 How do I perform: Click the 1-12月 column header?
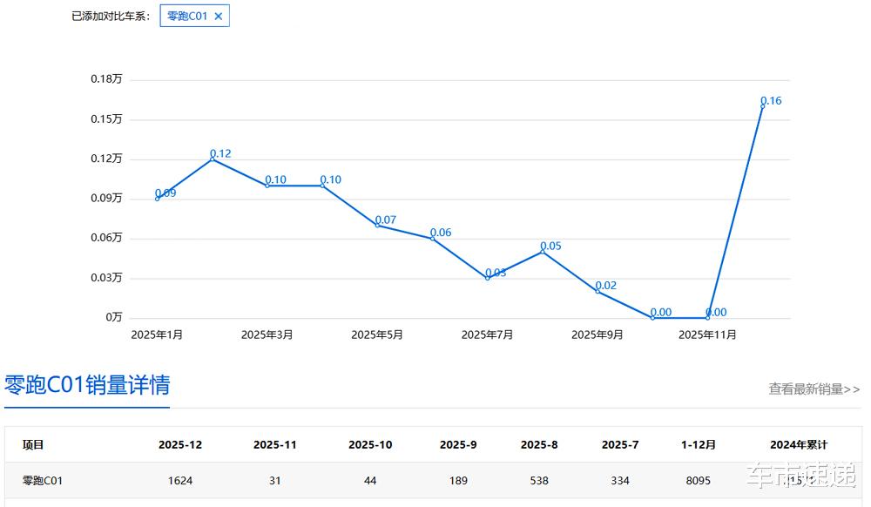tap(699, 445)
